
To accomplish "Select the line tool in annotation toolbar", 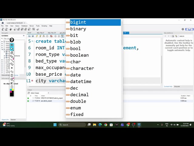I will coord(12,60).
